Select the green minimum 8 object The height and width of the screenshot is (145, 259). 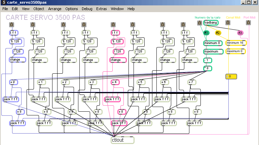coord(213,43)
